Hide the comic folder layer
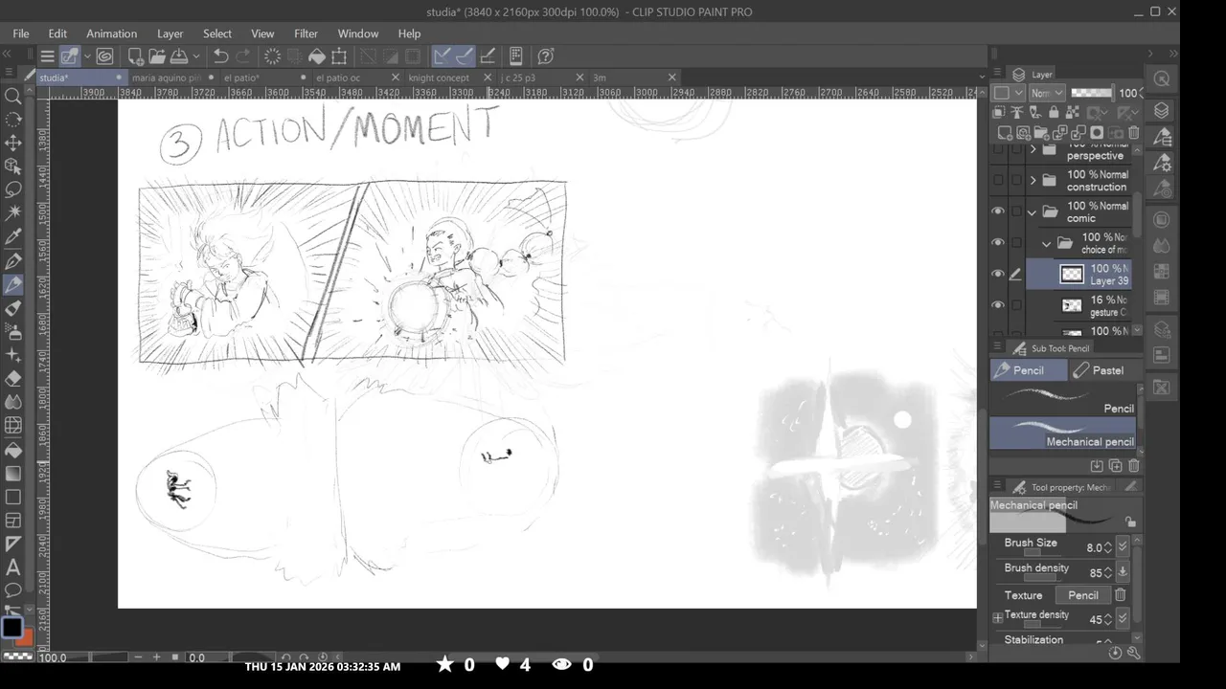Viewport: 1226px width, 689px height. click(x=998, y=211)
